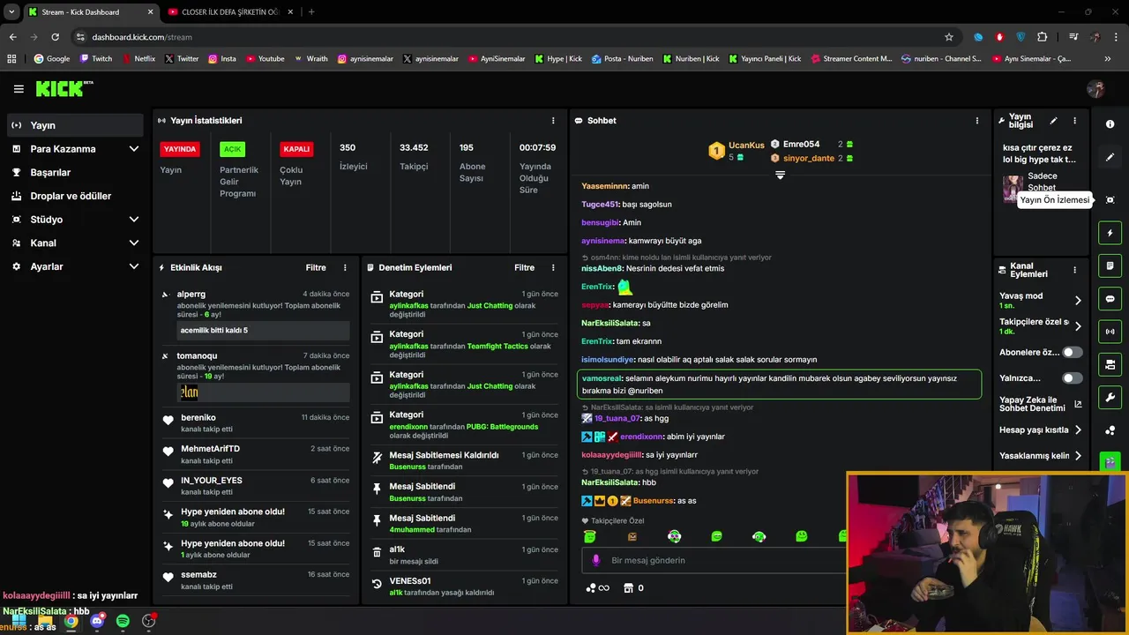Open the Twitch bookmark
The image size is (1129, 635).
[96, 59]
